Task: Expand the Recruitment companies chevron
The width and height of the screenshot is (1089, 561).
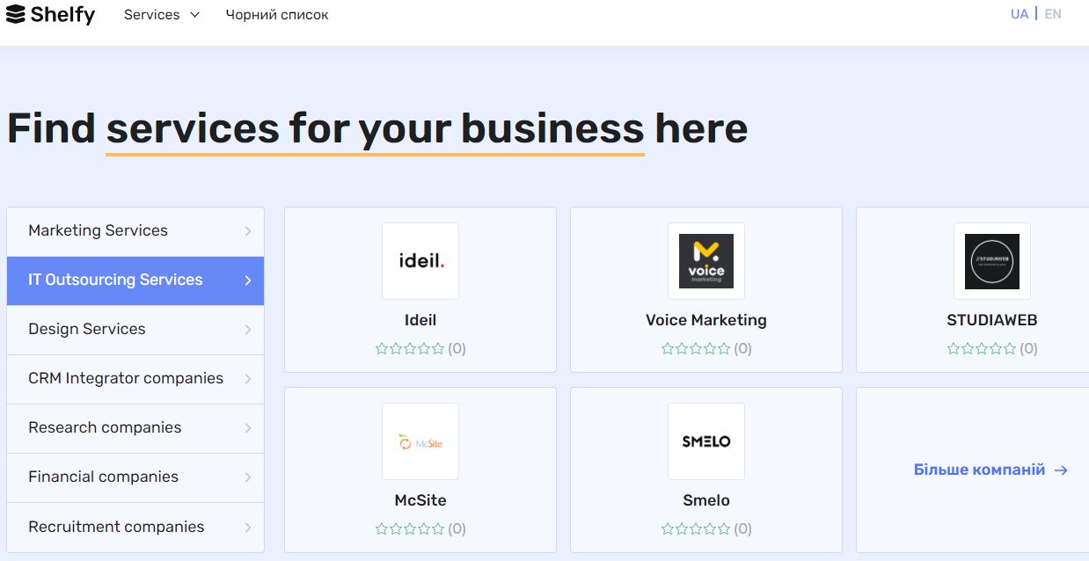Action: (x=248, y=528)
